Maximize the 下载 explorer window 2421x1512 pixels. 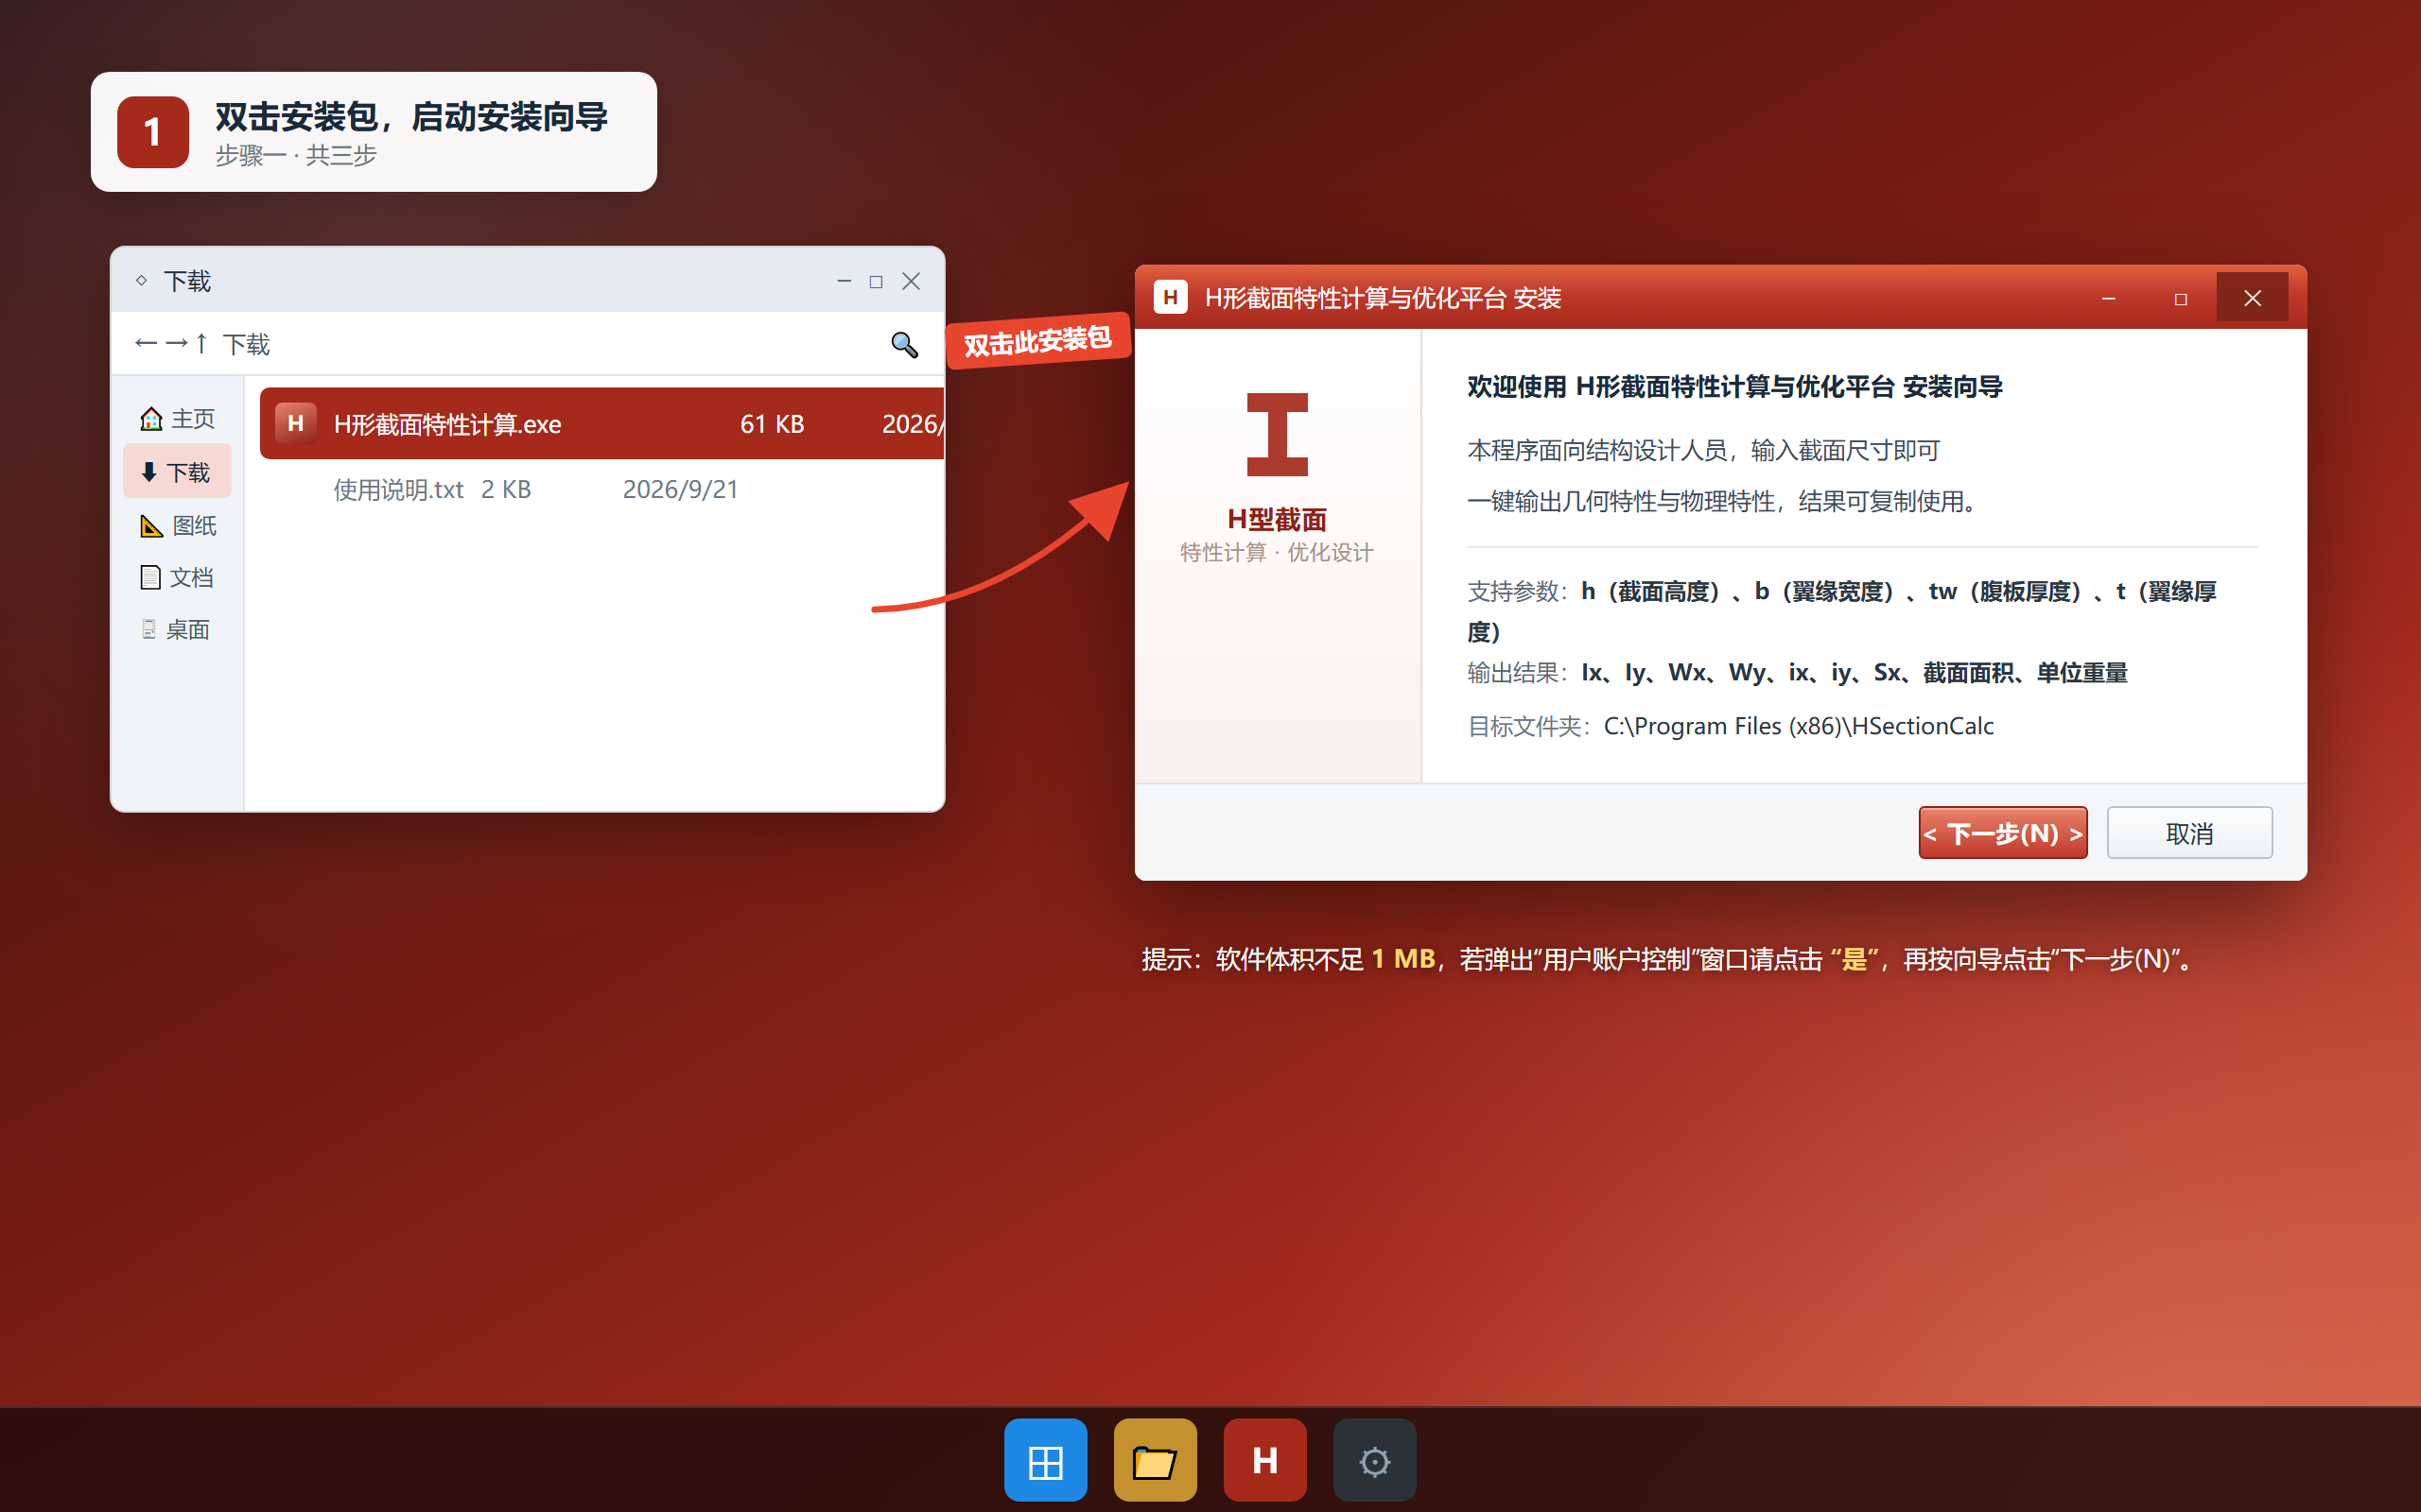coord(877,282)
